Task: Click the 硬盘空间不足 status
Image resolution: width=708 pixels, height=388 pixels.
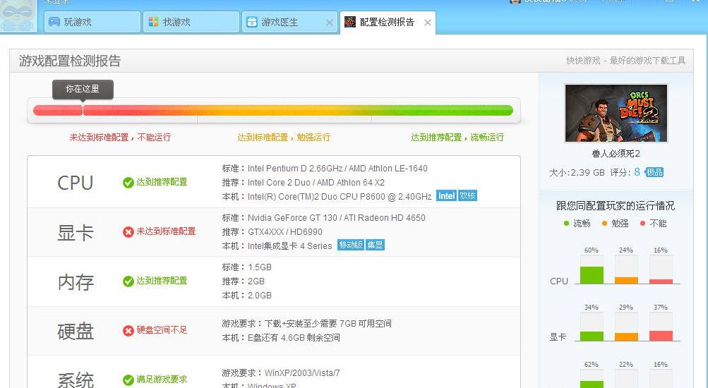Action: [x=162, y=330]
